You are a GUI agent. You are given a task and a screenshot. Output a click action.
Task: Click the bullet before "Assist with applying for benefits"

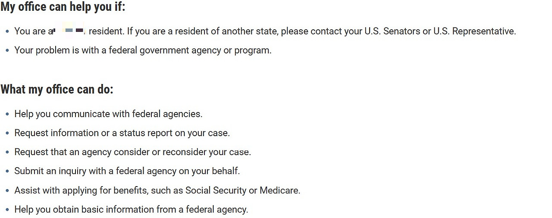click(x=7, y=190)
